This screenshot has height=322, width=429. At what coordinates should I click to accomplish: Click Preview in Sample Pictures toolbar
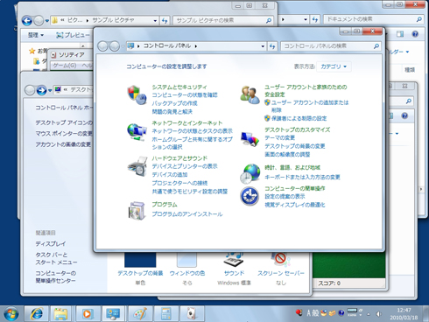[74, 35]
